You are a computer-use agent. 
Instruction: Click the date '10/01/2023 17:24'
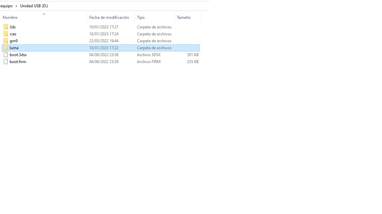click(104, 34)
